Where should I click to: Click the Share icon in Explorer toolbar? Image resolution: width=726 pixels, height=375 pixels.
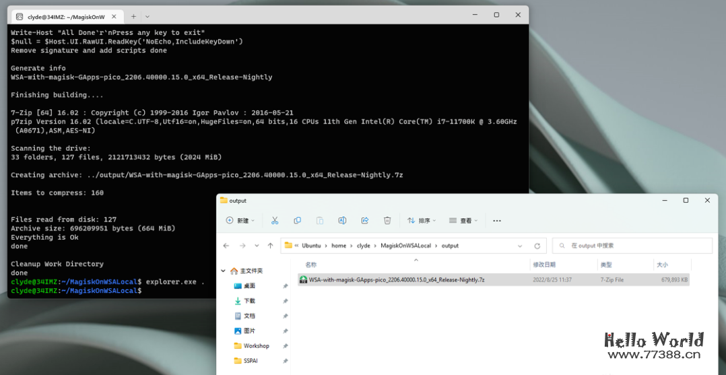point(364,220)
